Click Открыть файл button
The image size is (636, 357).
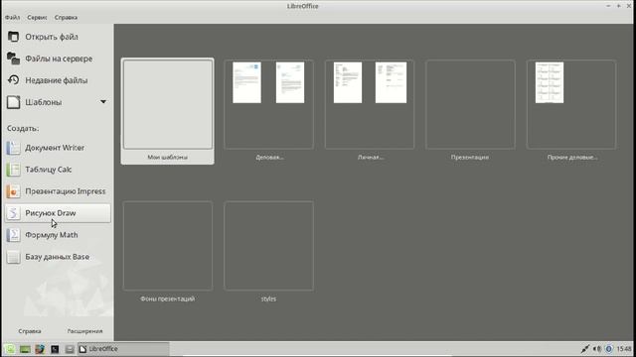point(58,37)
